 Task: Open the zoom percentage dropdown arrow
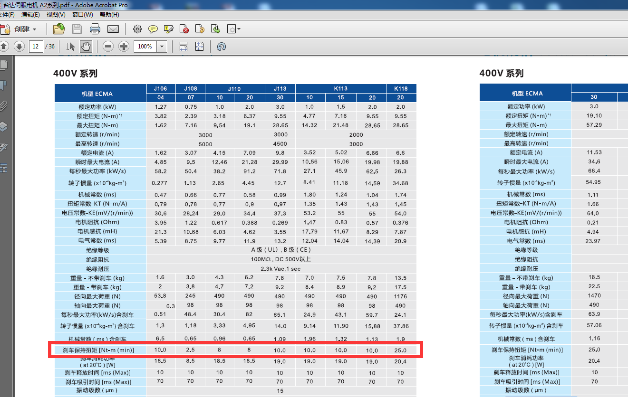click(162, 46)
